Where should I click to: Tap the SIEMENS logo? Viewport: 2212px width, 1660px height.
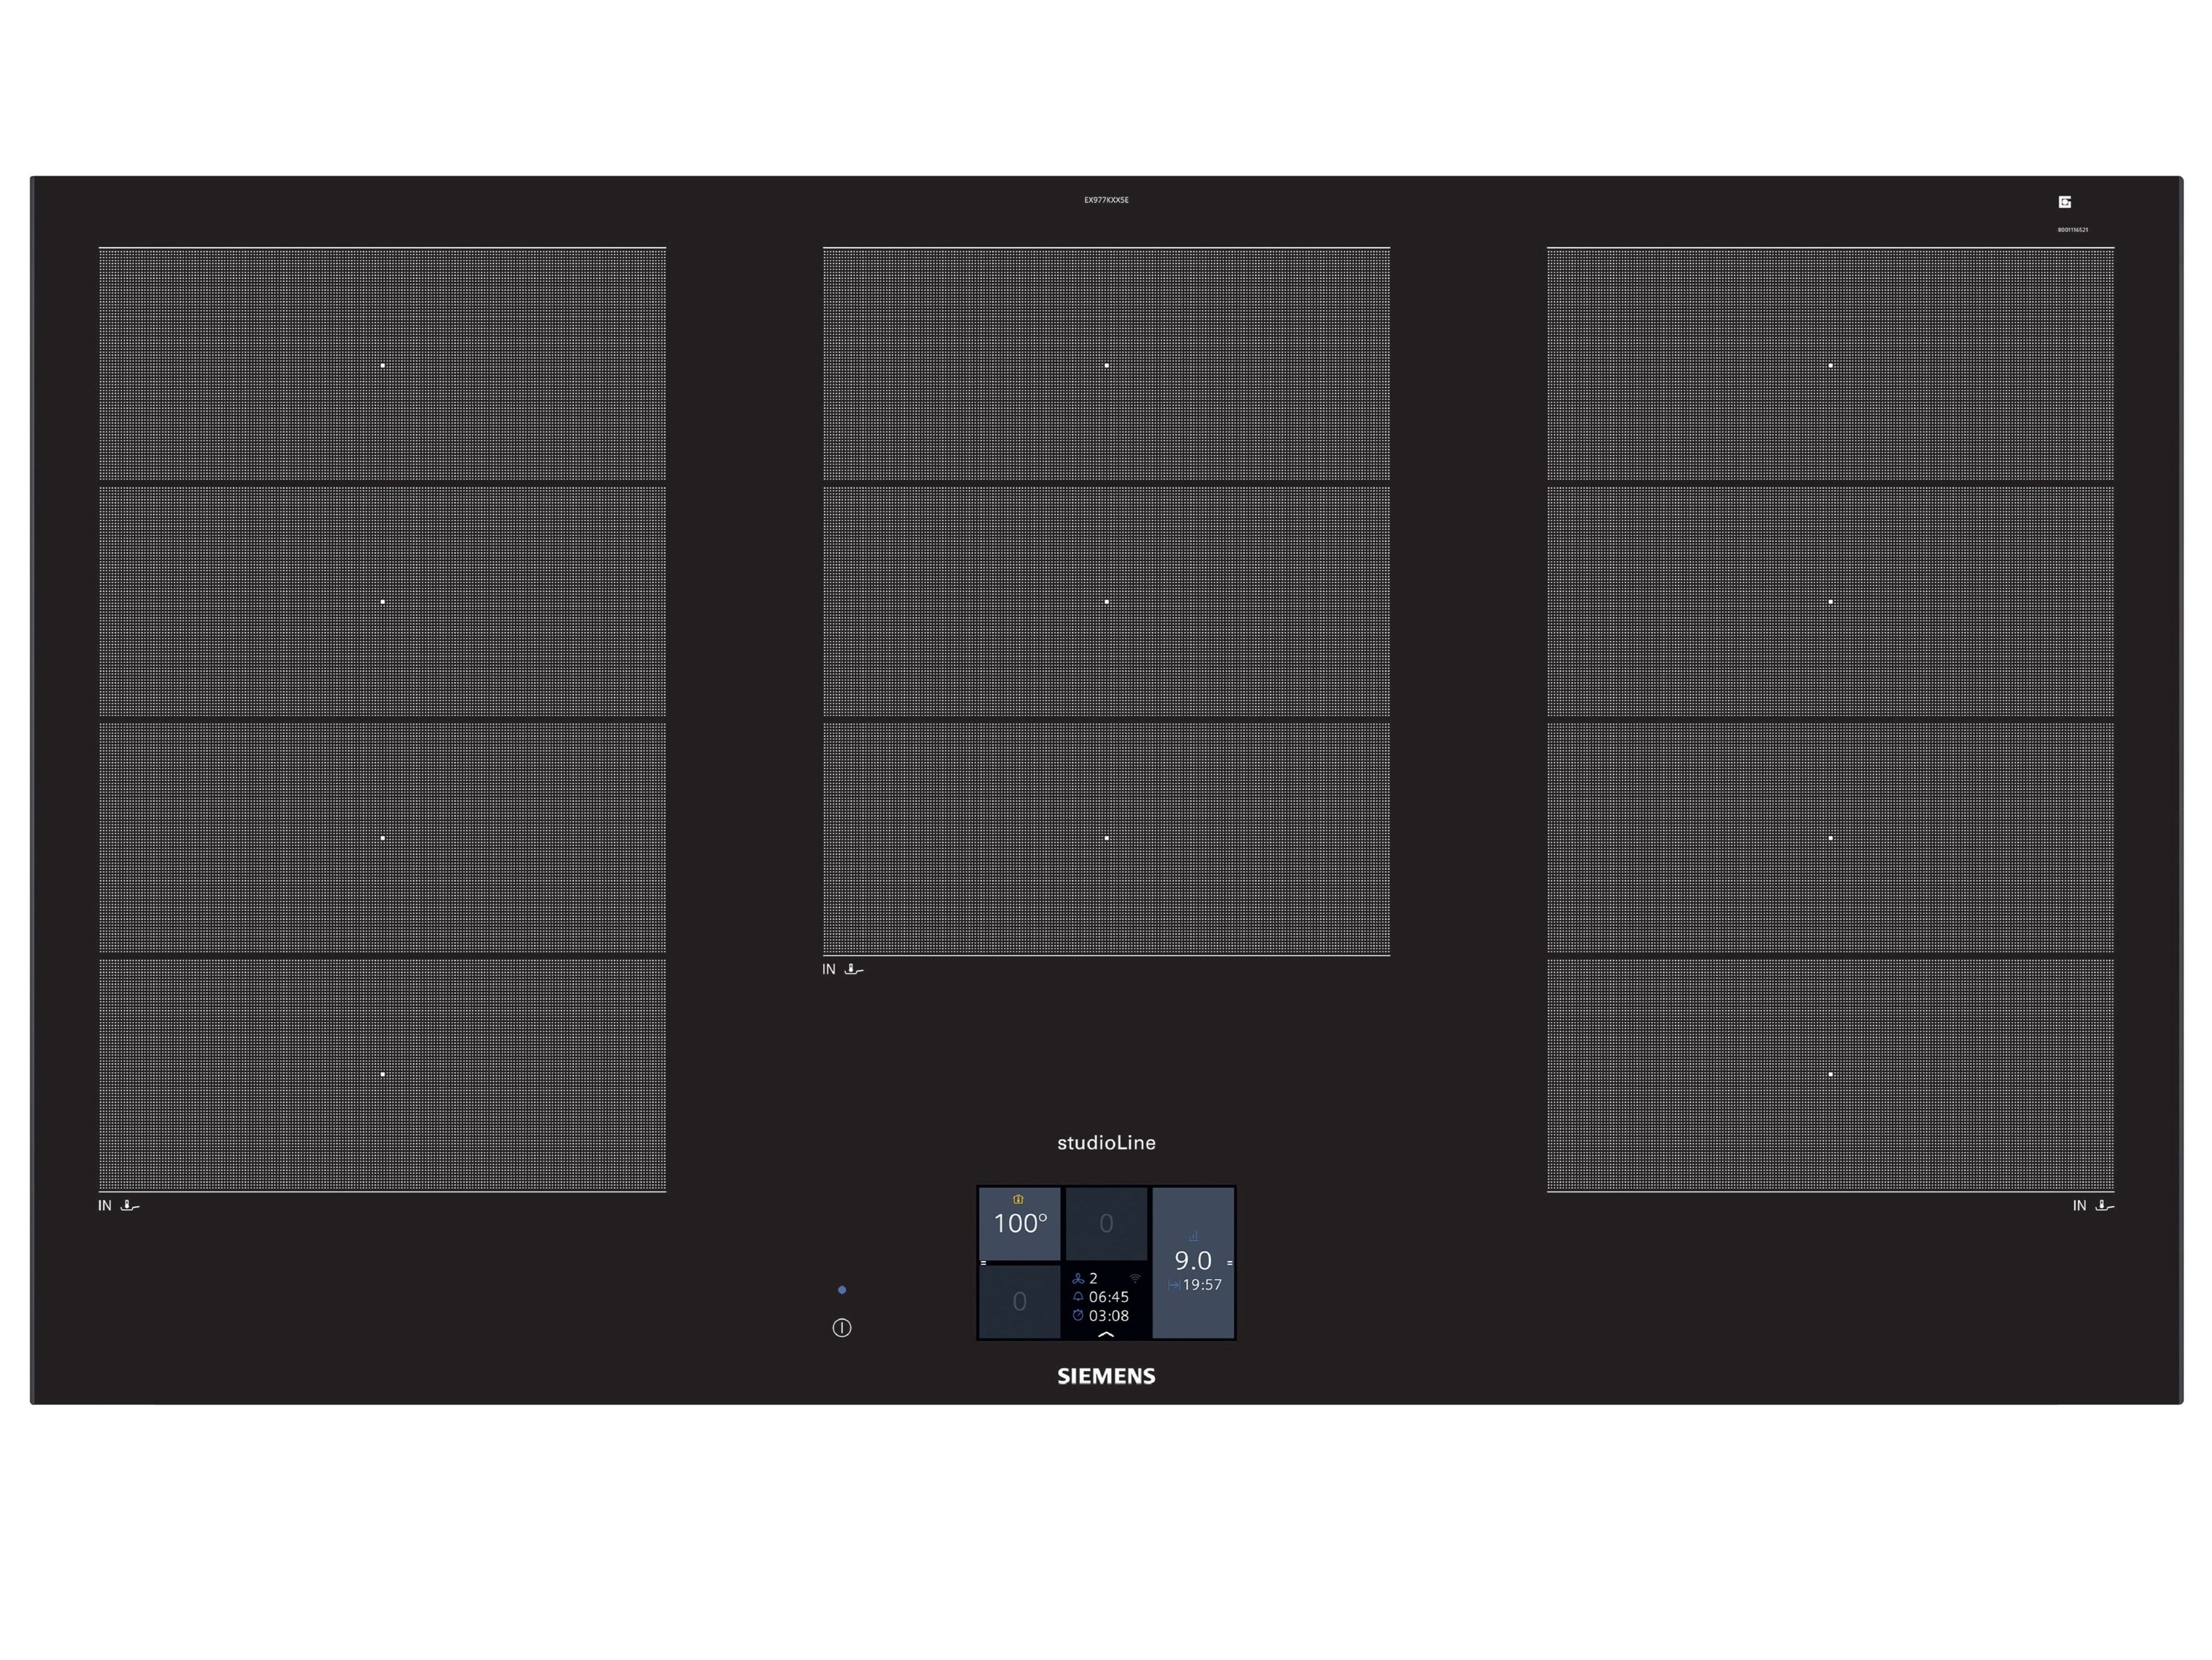point(1106,1376)
